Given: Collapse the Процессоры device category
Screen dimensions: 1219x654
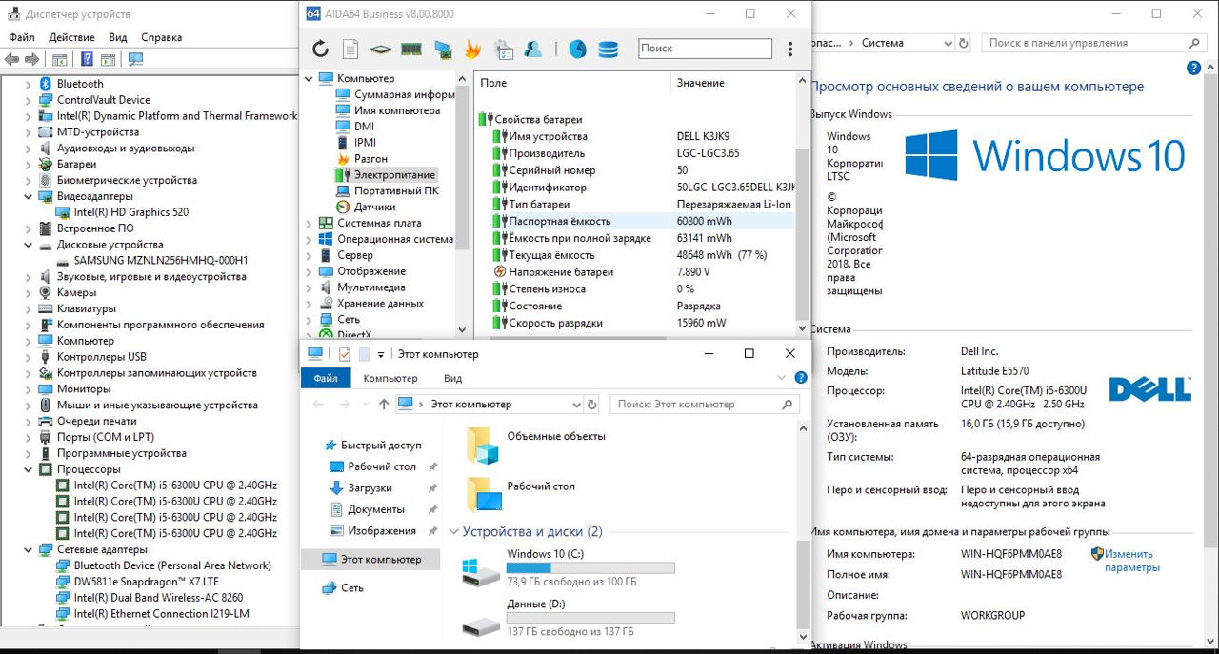Looking at the screenshot, I should 30,469.
